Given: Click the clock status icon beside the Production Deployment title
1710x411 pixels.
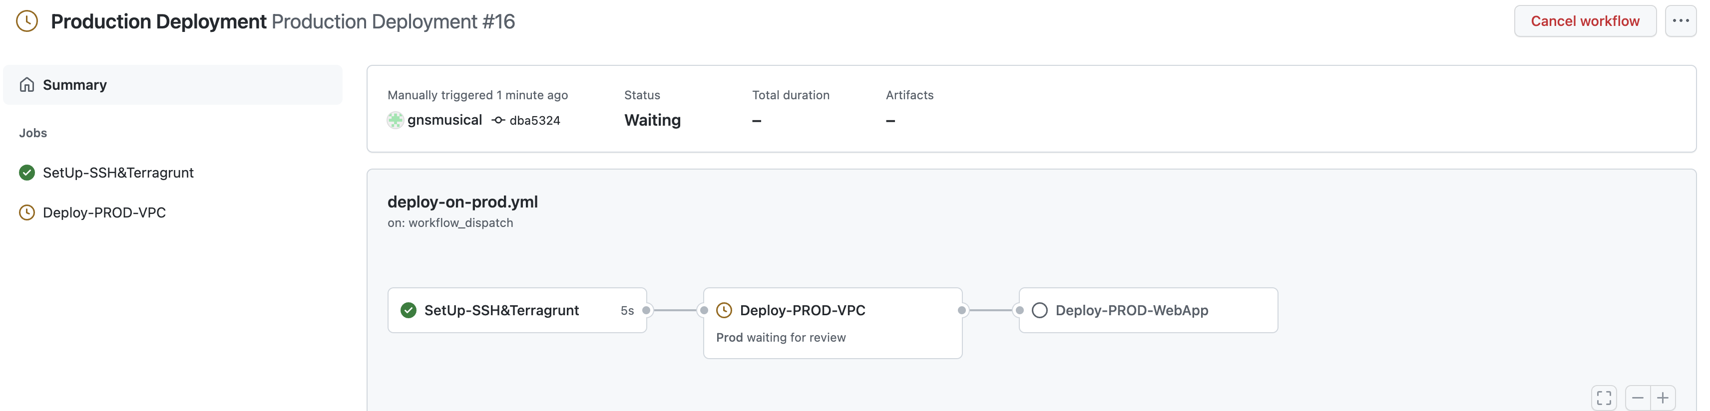Looking at the screenshot, I should tap(27, 21).
